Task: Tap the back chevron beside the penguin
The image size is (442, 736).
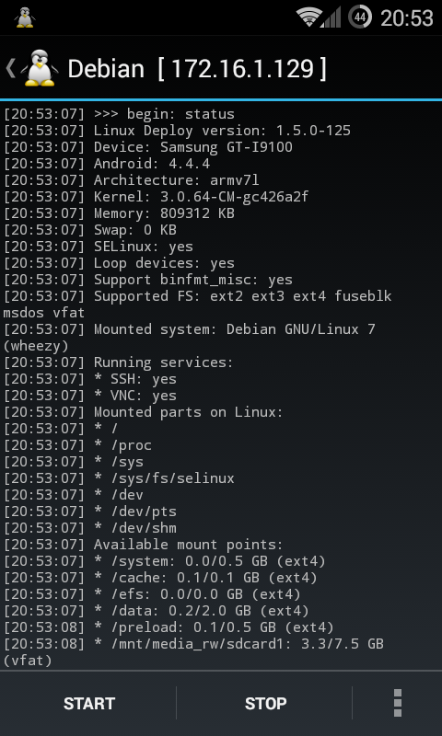Action: click(10, 68)
